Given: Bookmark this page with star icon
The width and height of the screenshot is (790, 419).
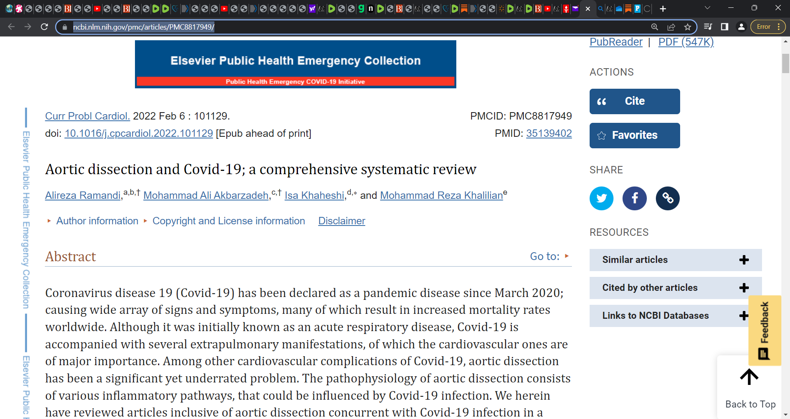Looking at the screenshot, I should coord(688,27).
